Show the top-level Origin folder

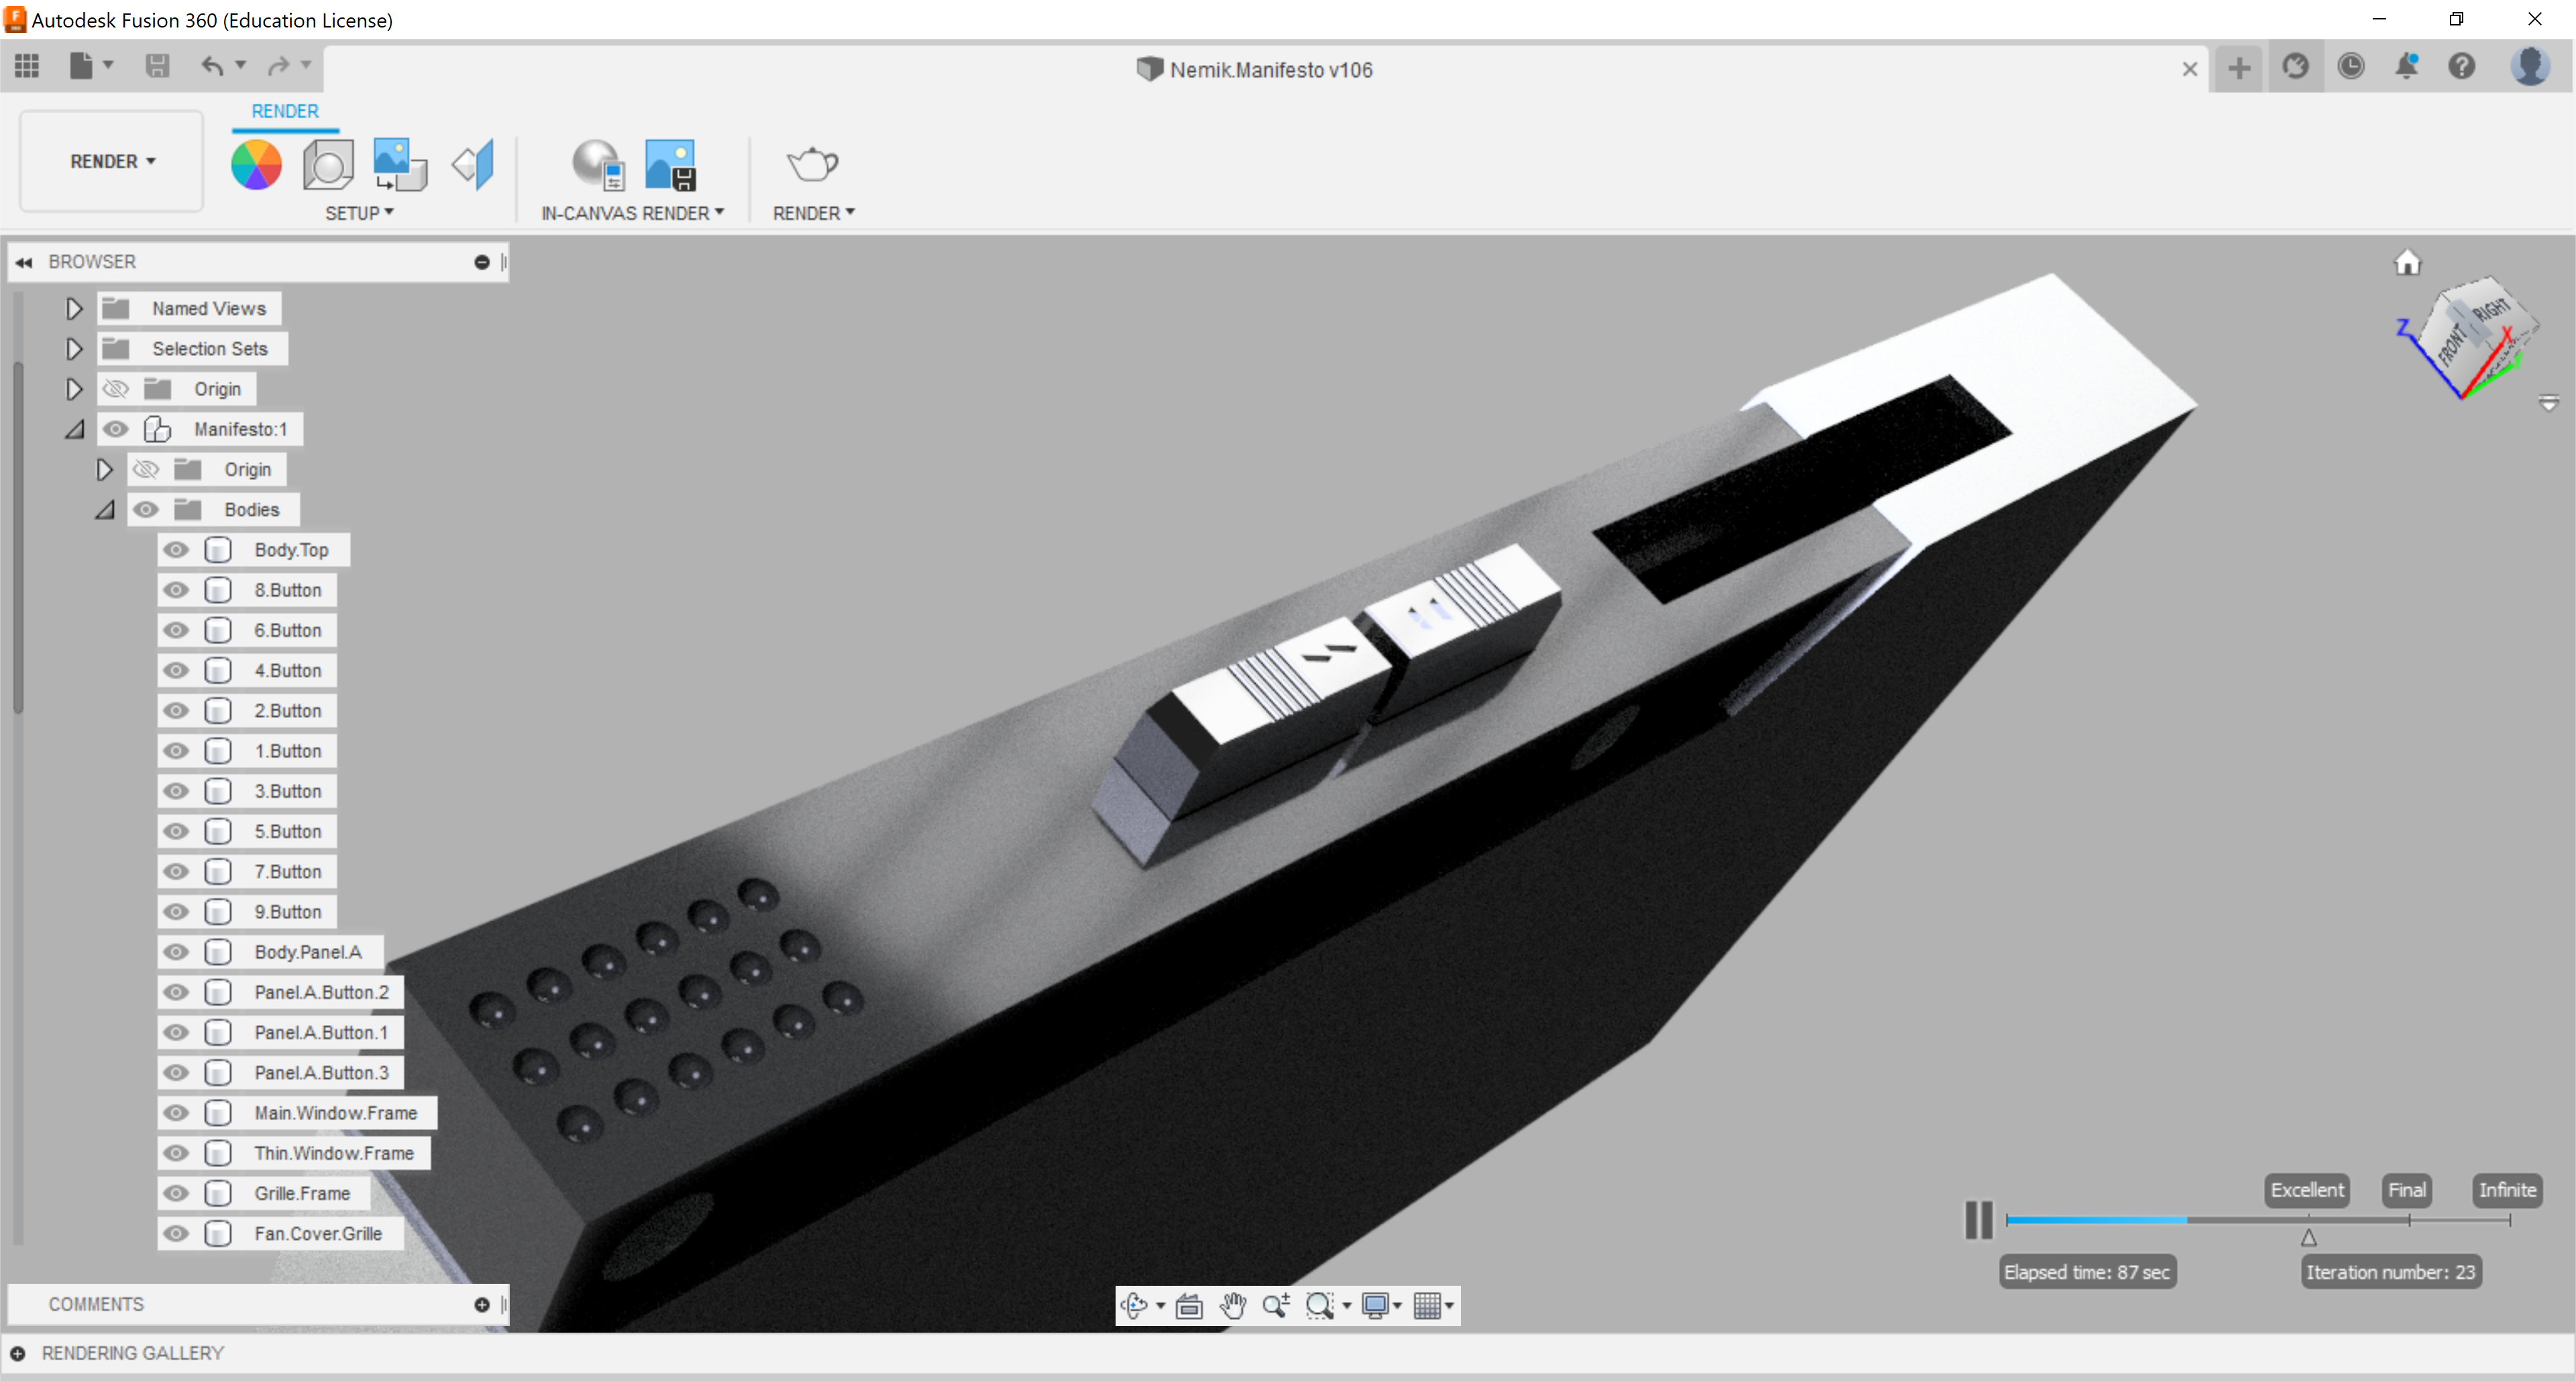(x=116, y=389)
